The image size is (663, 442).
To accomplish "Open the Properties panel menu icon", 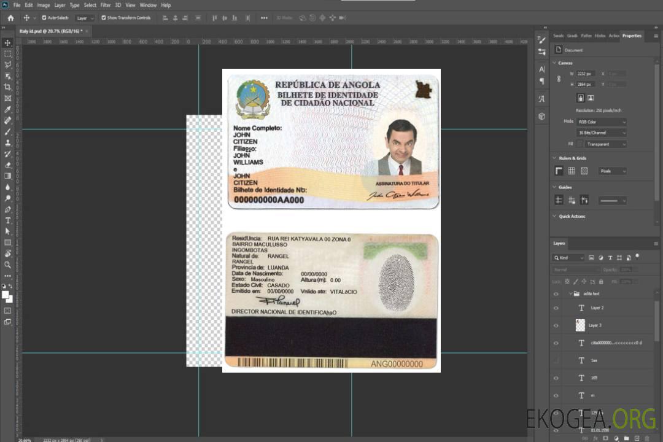I will tap(656, 36).
